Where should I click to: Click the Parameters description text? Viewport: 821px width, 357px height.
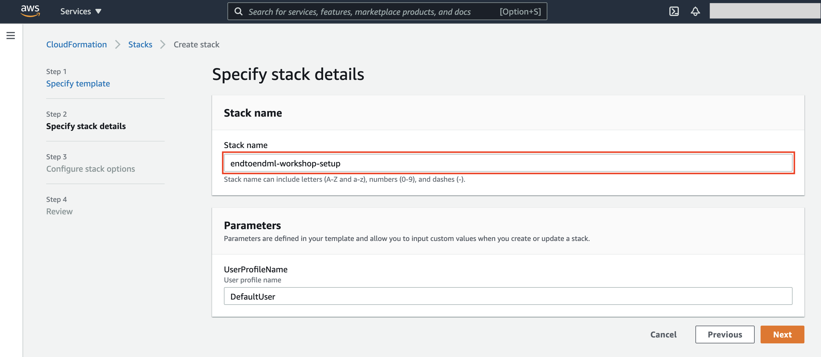point(407,239)
